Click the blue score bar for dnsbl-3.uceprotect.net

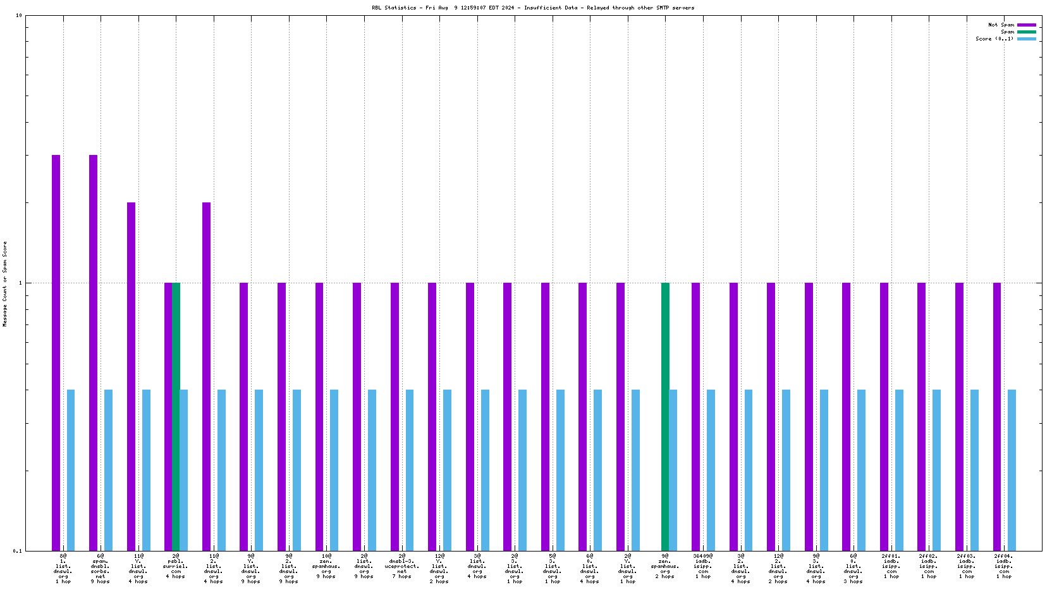point(410,470)
